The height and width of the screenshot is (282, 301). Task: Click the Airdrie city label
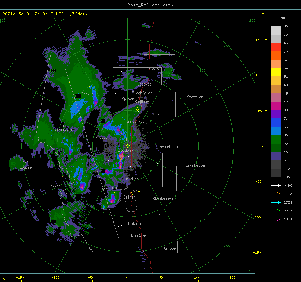click(x=132, y=179)
